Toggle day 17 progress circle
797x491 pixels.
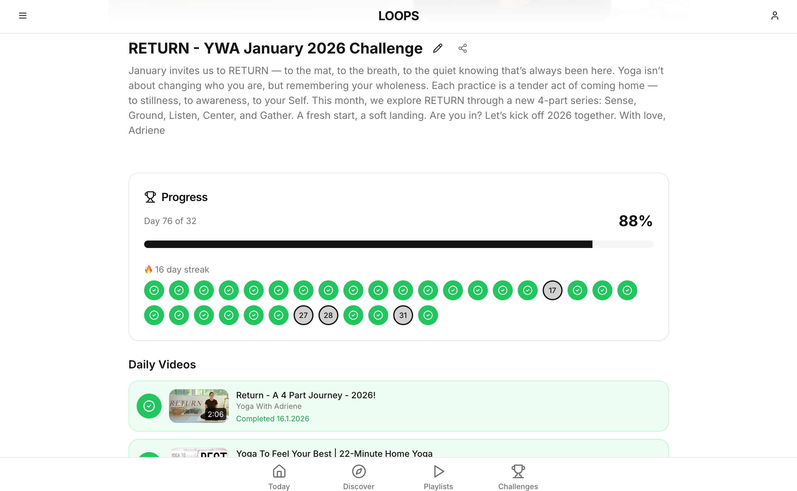552,290
